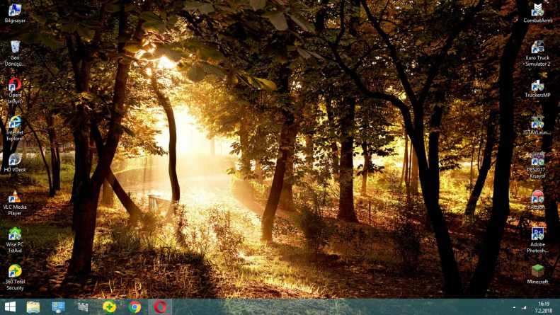This screenshot has height=315, width=560.
Task: Open the Bilgisayar desktop icon
Action: [15, 13]
